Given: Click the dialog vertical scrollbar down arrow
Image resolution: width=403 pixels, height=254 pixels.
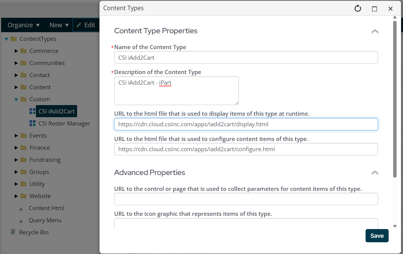Looking at the screenshot, I should 395,226.
